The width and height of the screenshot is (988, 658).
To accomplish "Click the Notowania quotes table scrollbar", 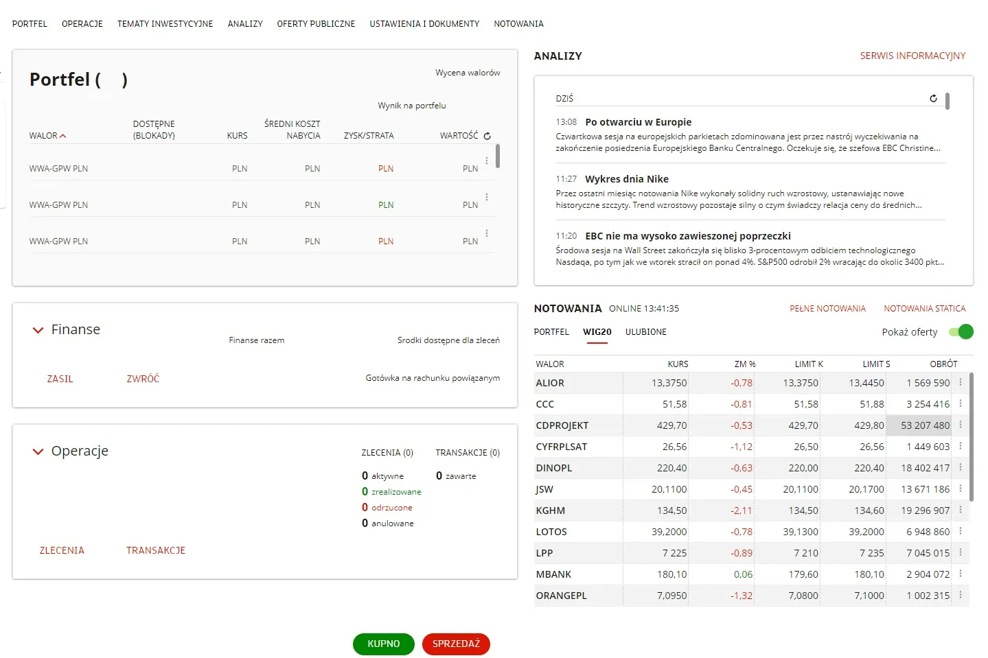I will [972, 436].
